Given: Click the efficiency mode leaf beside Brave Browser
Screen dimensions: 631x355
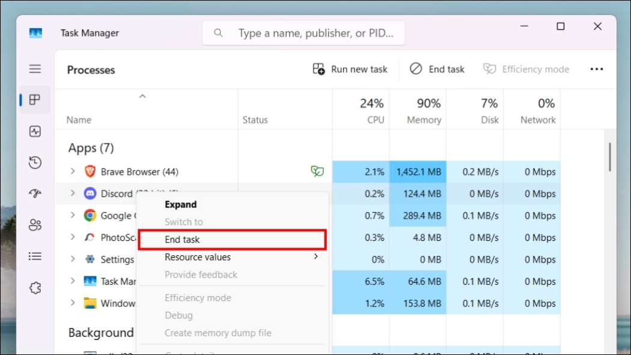Looking at the screenshot, I should coord(317,171).
